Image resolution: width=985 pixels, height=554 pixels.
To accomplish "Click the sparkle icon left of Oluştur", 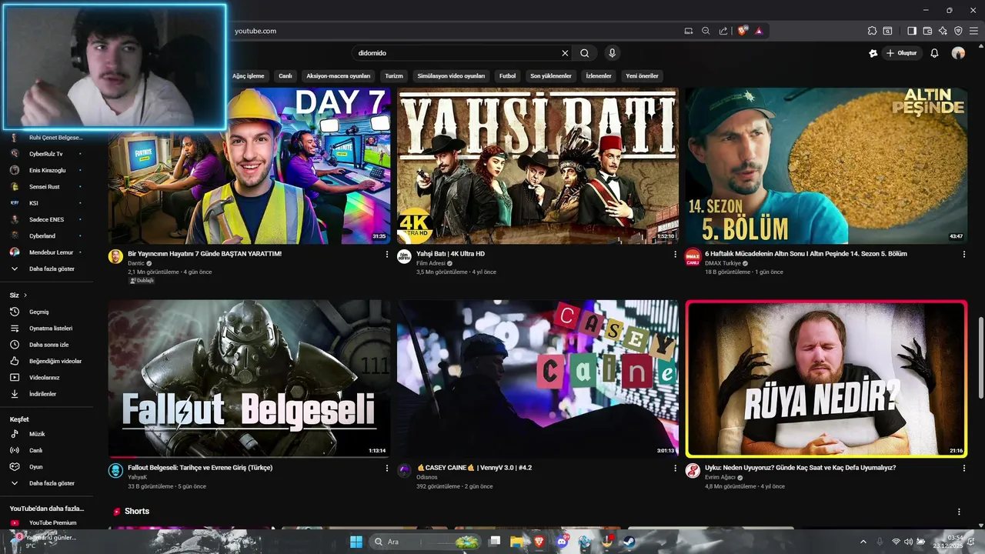I will tap(873, 53).
